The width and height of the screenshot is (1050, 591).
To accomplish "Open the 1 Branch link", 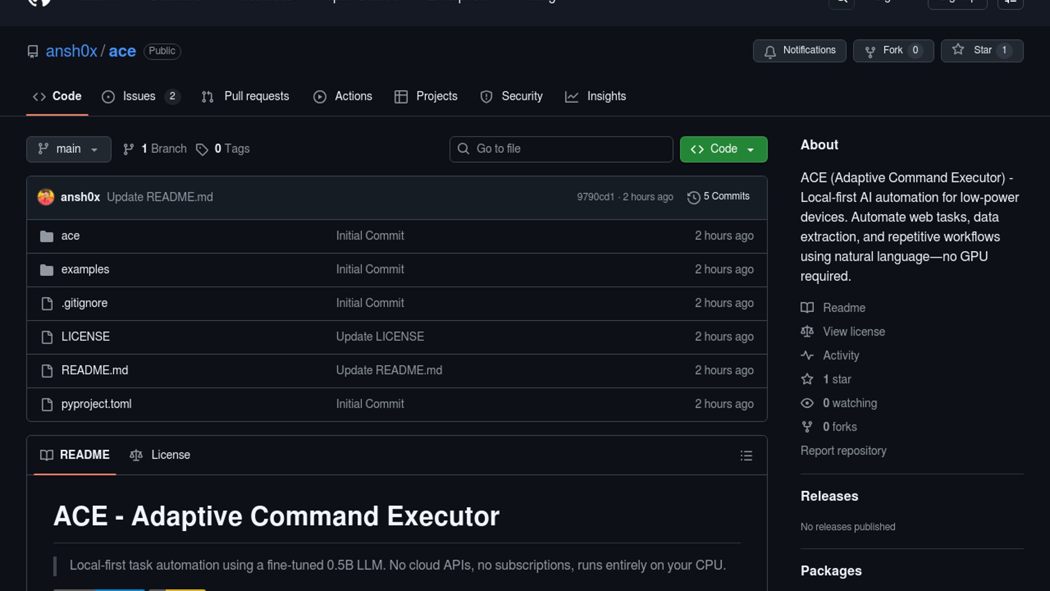I will click(164, 149).
